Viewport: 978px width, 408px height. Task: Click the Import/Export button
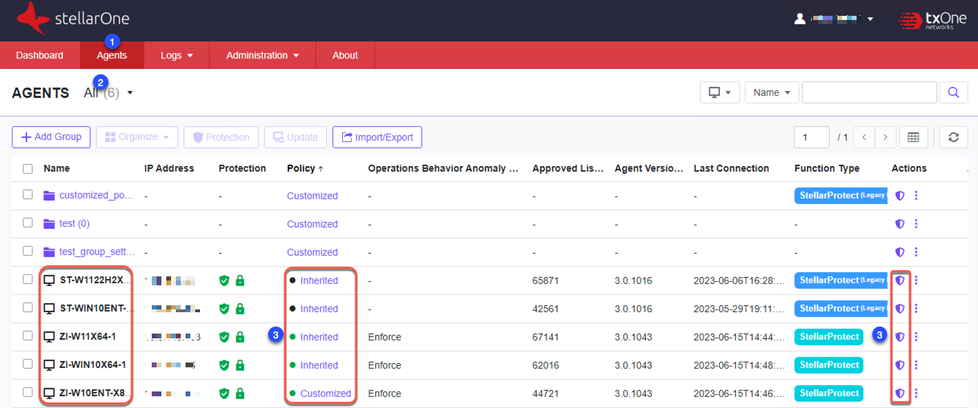click(377, 137)
